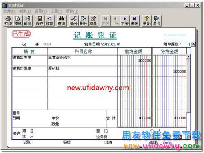Click 票号 label in footer
Viewport: 204px width, 153px height.
(16, 113)
